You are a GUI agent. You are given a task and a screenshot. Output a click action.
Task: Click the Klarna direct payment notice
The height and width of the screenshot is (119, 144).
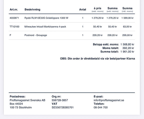point(97,59)
